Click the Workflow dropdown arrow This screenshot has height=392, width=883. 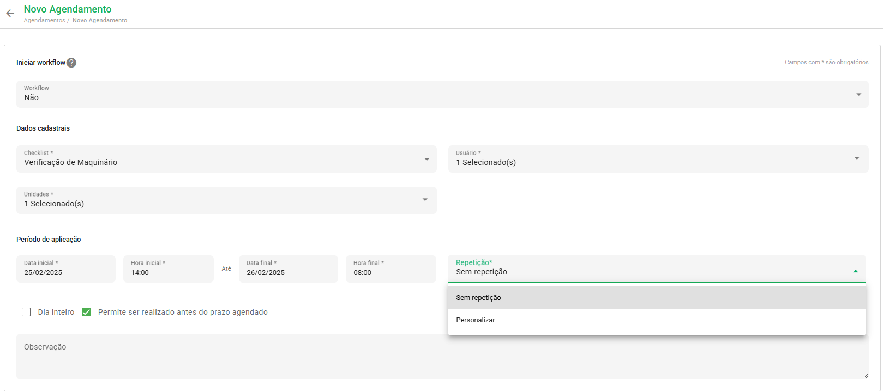coord(858,95)
